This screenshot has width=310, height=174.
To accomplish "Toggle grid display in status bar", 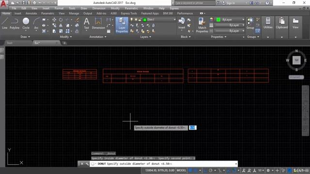I will pos(190,170).
